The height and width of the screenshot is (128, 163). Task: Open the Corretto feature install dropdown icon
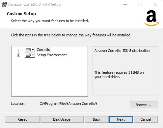pos(30,50)
